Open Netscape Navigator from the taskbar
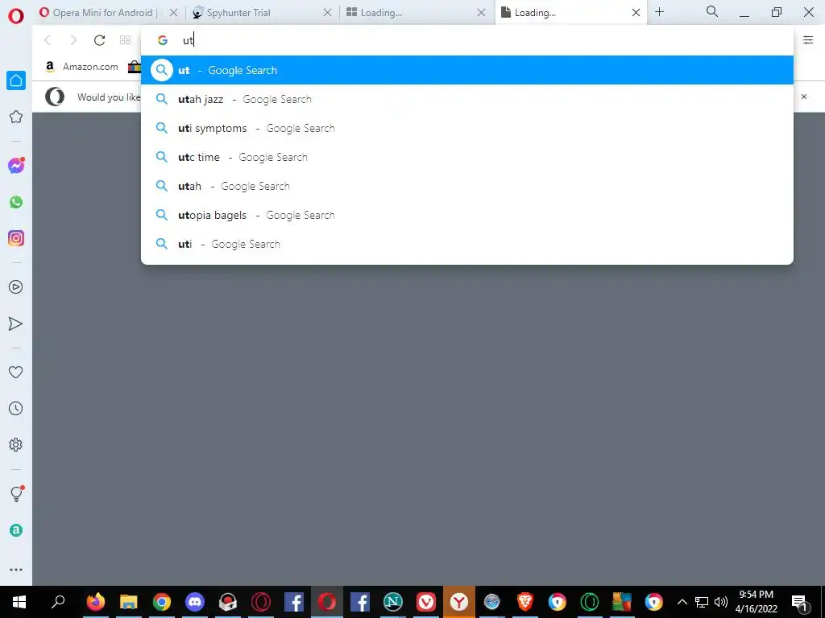Image resolution: width=825 pixels, height=618 pixels. (x=392, y=602)
